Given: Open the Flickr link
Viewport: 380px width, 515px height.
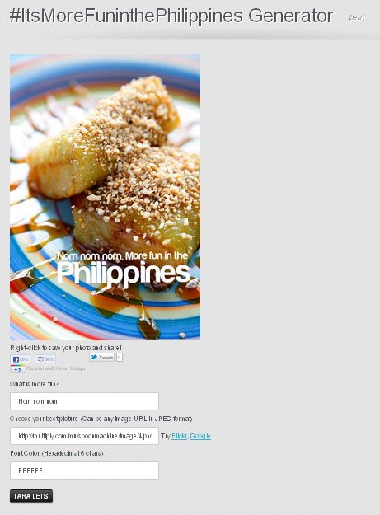Looking at the screenshot, I should (180, 436).
